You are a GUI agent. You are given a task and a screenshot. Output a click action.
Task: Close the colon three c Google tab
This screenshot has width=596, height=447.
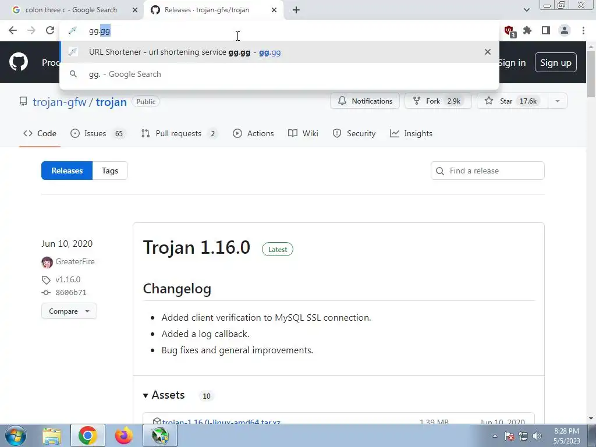[135, 10]
